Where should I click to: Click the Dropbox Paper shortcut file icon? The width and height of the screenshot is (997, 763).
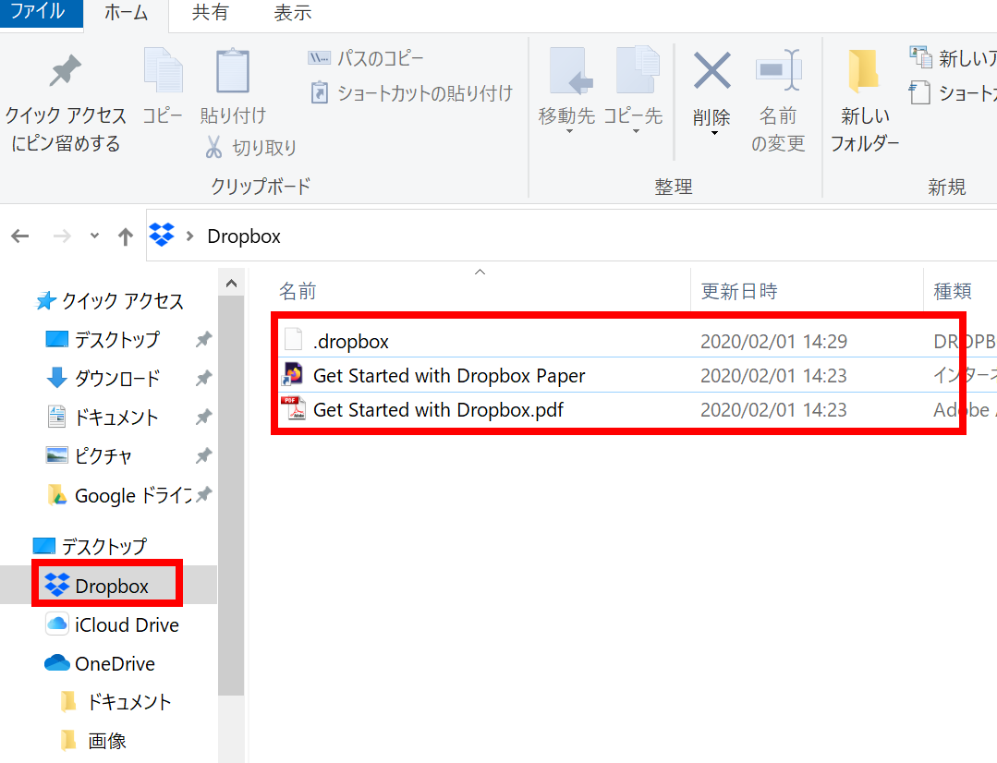[293, 374]
